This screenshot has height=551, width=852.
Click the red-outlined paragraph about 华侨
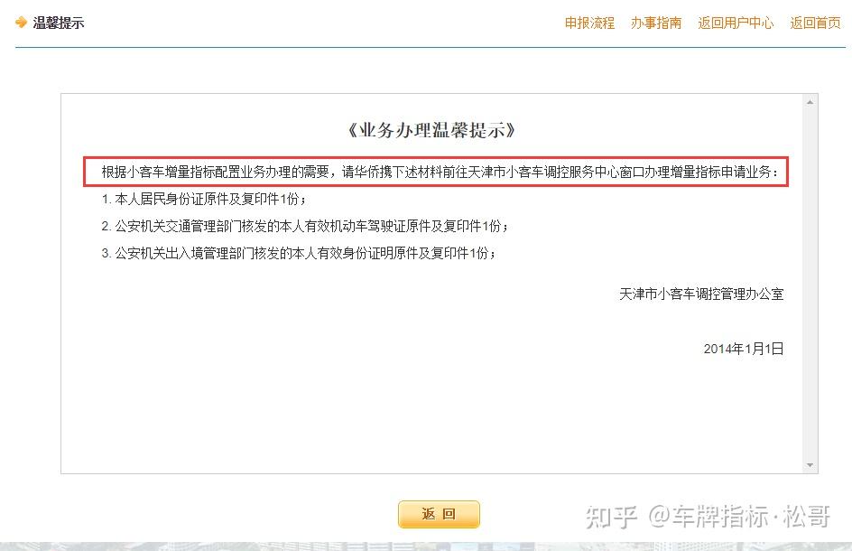click(x=436, y=172)
